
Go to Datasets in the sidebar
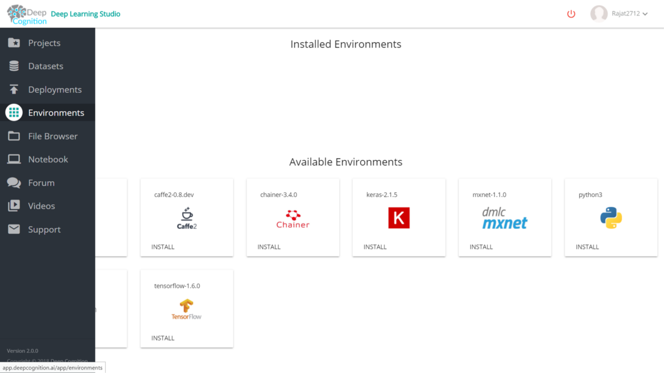(48, 66)
